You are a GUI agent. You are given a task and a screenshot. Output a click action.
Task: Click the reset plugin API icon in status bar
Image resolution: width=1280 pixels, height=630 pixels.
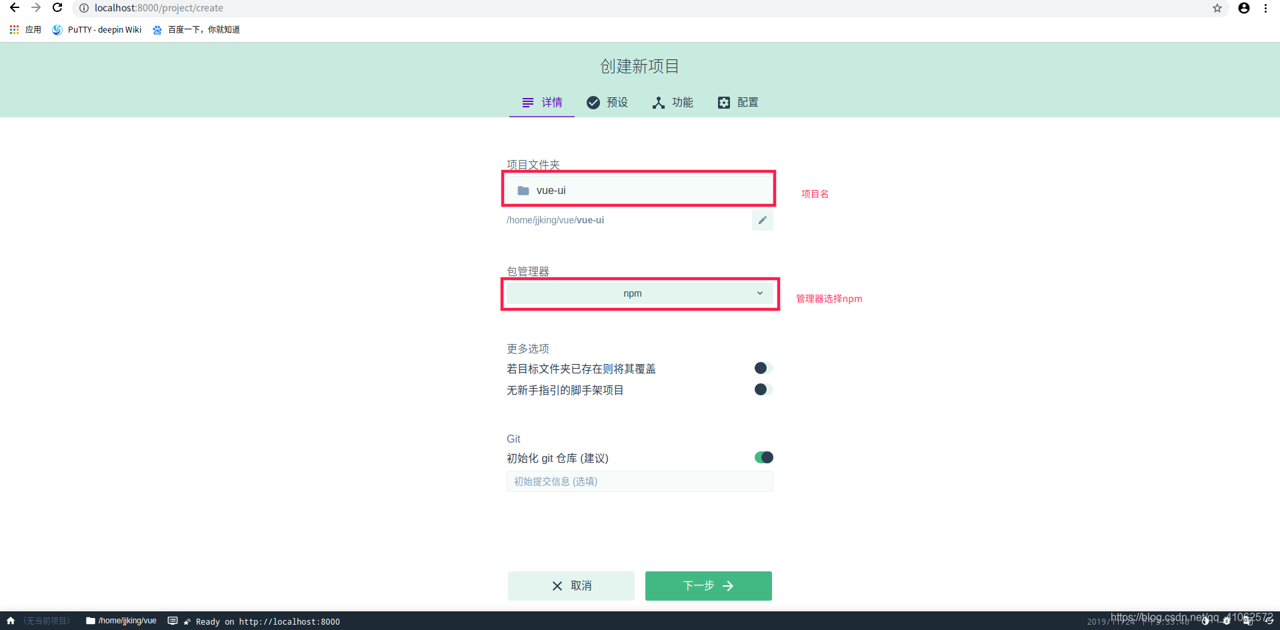click(x=1269, y=621)
